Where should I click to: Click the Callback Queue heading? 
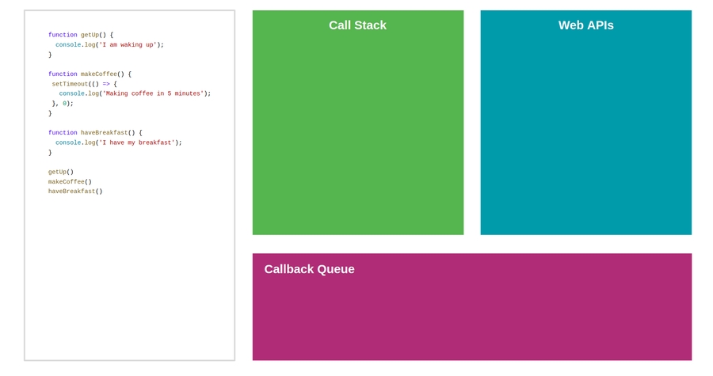[309, 269]
